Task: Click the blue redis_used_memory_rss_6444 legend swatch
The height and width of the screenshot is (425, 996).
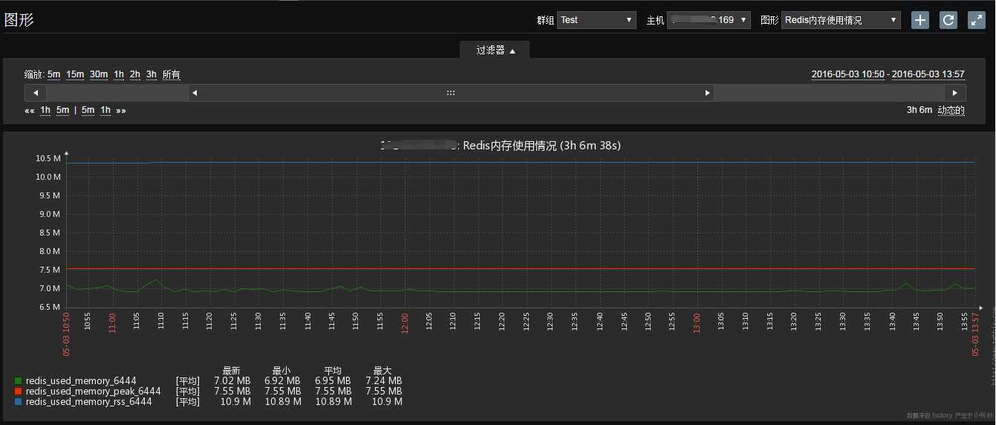Action: 18,402
